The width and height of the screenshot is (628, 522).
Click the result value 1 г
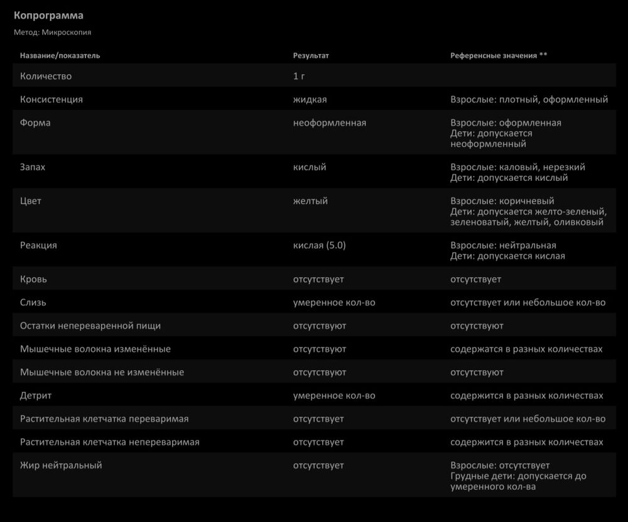tap(300, 77)
